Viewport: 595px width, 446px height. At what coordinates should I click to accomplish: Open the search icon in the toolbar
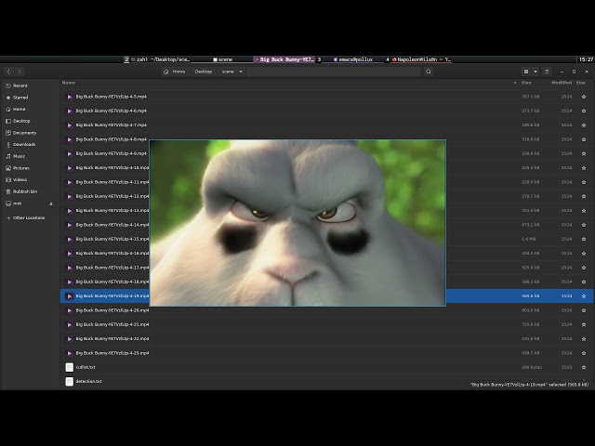[x=429, y=72]
